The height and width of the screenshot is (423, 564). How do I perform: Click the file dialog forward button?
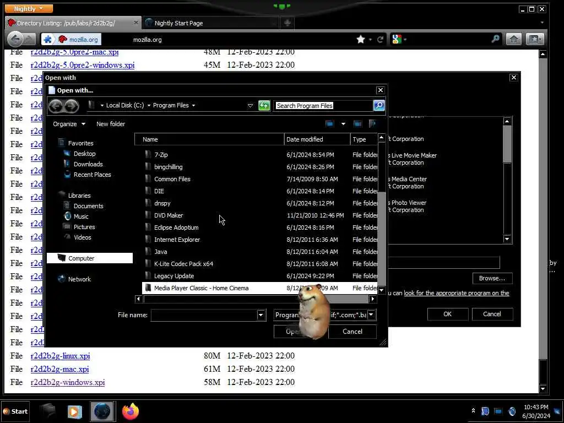click(x=72, y=106)
